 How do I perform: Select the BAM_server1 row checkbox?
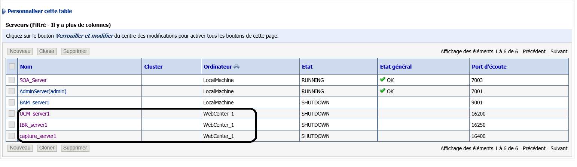click(x=12, y=102)
